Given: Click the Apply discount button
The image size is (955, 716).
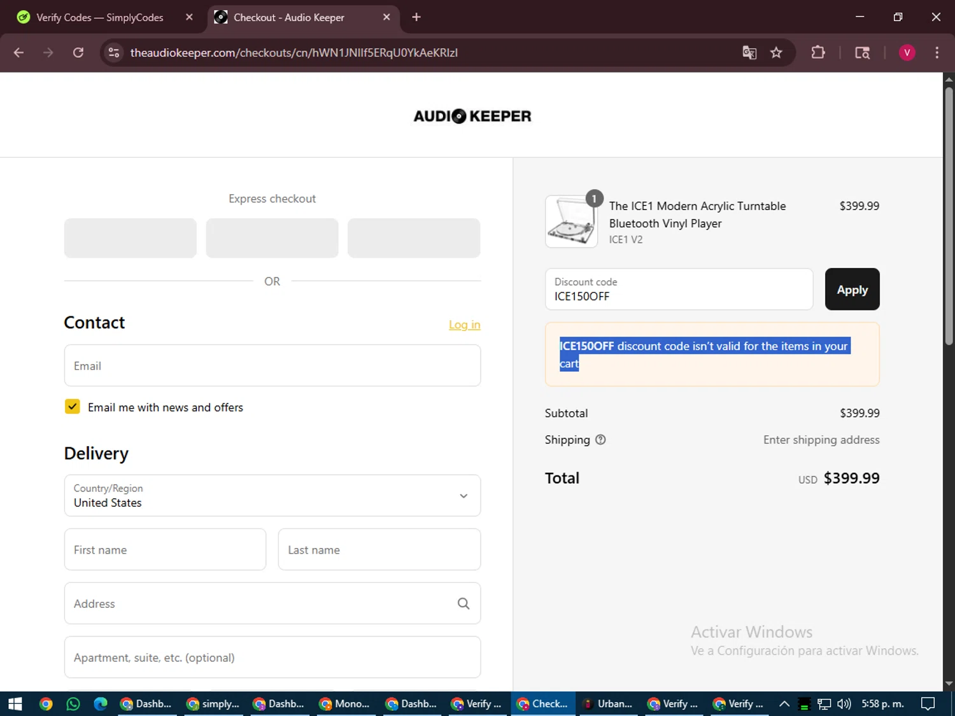Looking at the screenshot, I should pos(852,290).
